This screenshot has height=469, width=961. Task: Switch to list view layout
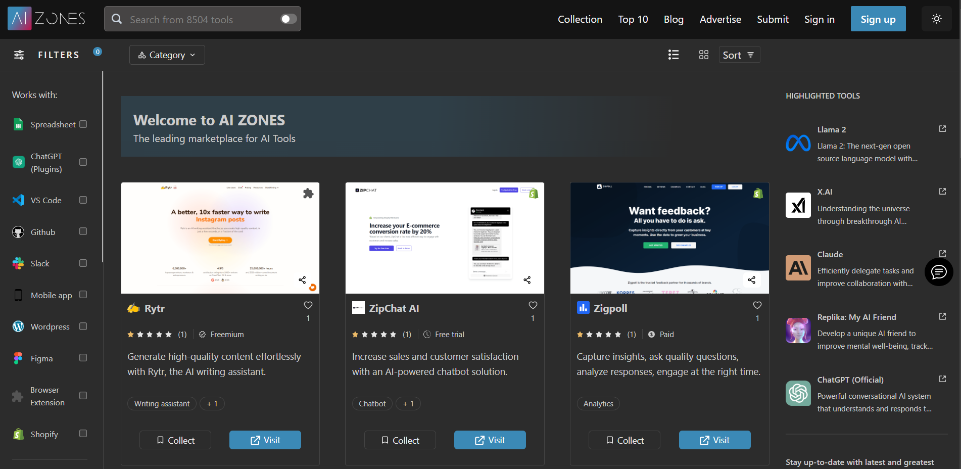pos(673,55)
